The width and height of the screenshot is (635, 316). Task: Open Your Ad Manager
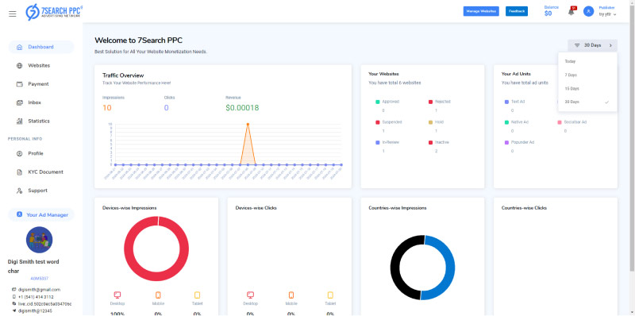(x=41, y=214)
